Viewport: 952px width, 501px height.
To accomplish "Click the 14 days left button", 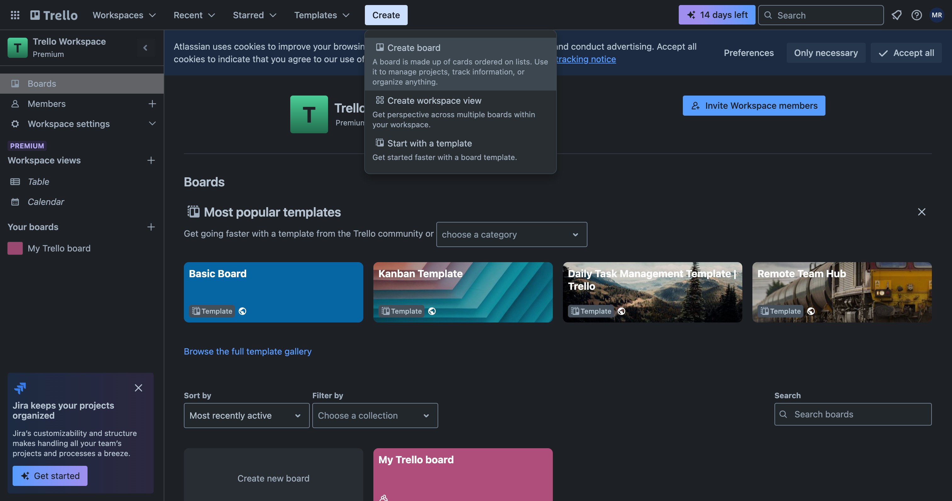I will click(x=717, y=15).
